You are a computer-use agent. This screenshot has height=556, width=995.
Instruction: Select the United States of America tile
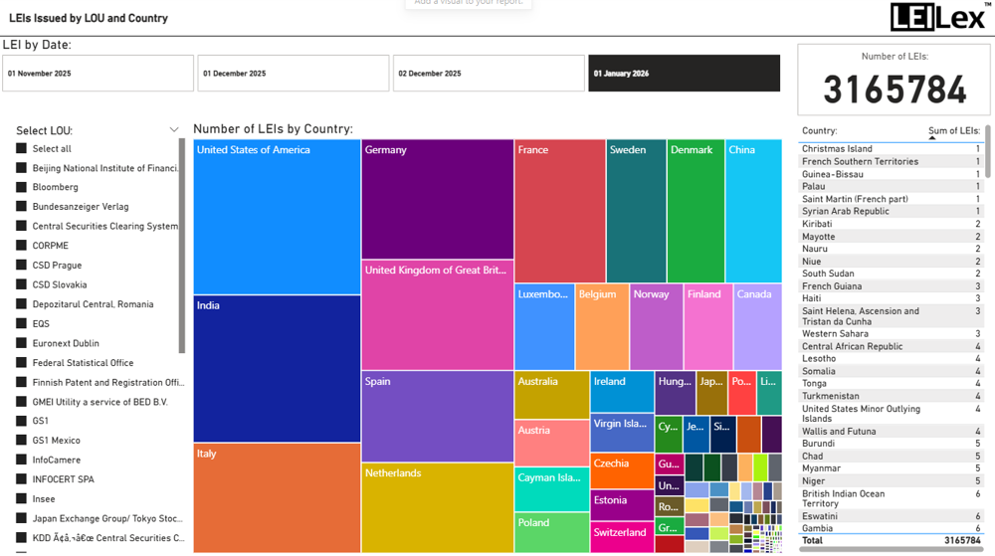[x=277, y=217]
